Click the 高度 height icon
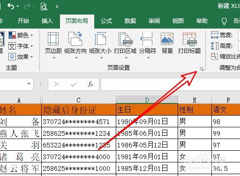 pos(215,46)
